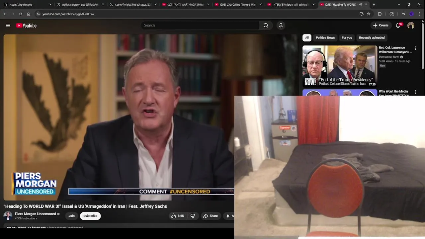Click '558K views · 15 hours ago' text

[395, 61]
